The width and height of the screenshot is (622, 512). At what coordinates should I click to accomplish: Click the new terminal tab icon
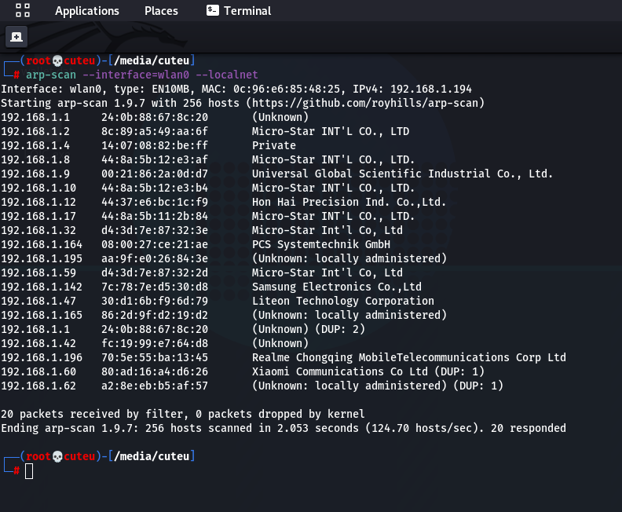click(x=16, y=37)
